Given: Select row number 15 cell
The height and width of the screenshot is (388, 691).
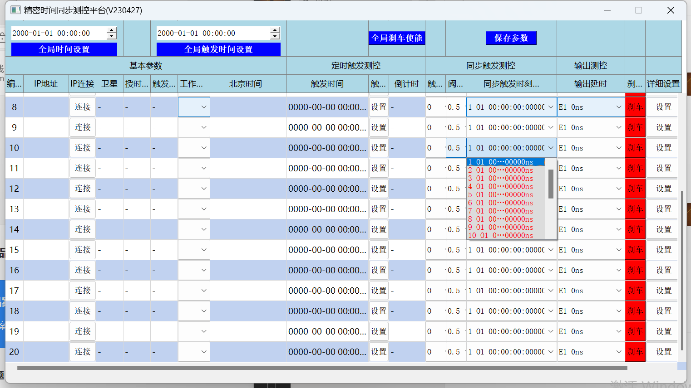Looking at the screenshot, I should coord(14,250).
